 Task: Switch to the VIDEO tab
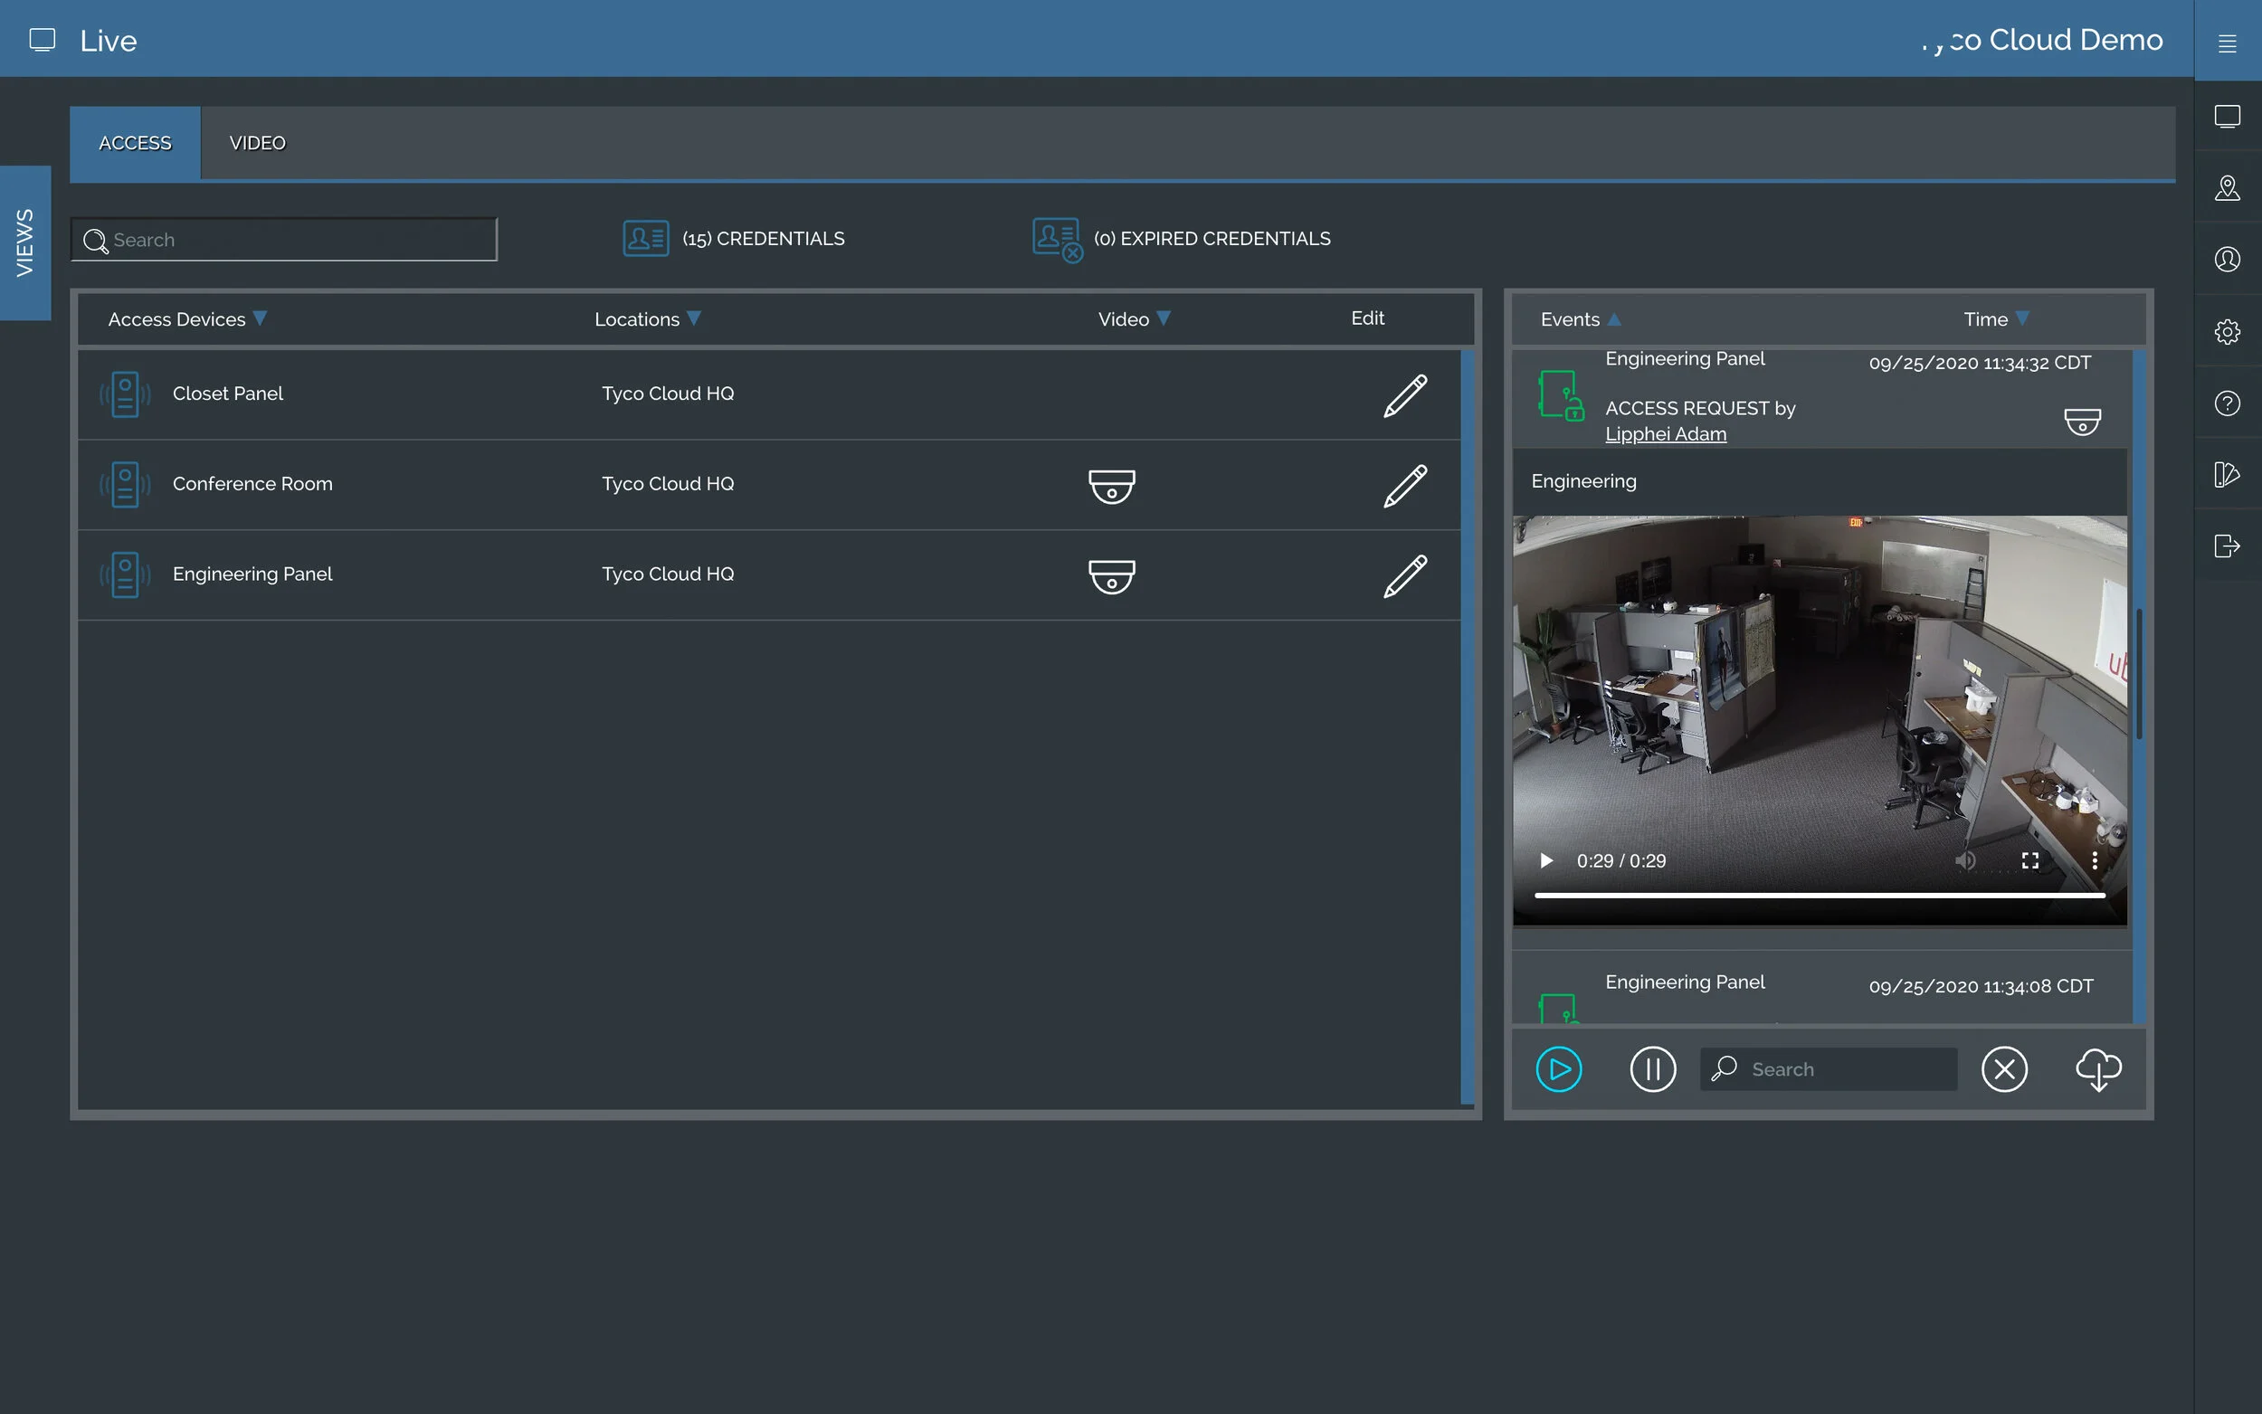click(x=257, y=143)
